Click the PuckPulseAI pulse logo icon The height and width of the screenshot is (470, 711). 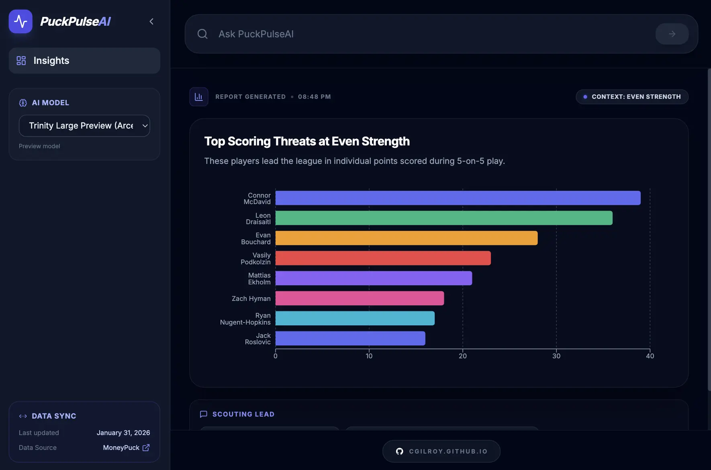tap(20, 21)
